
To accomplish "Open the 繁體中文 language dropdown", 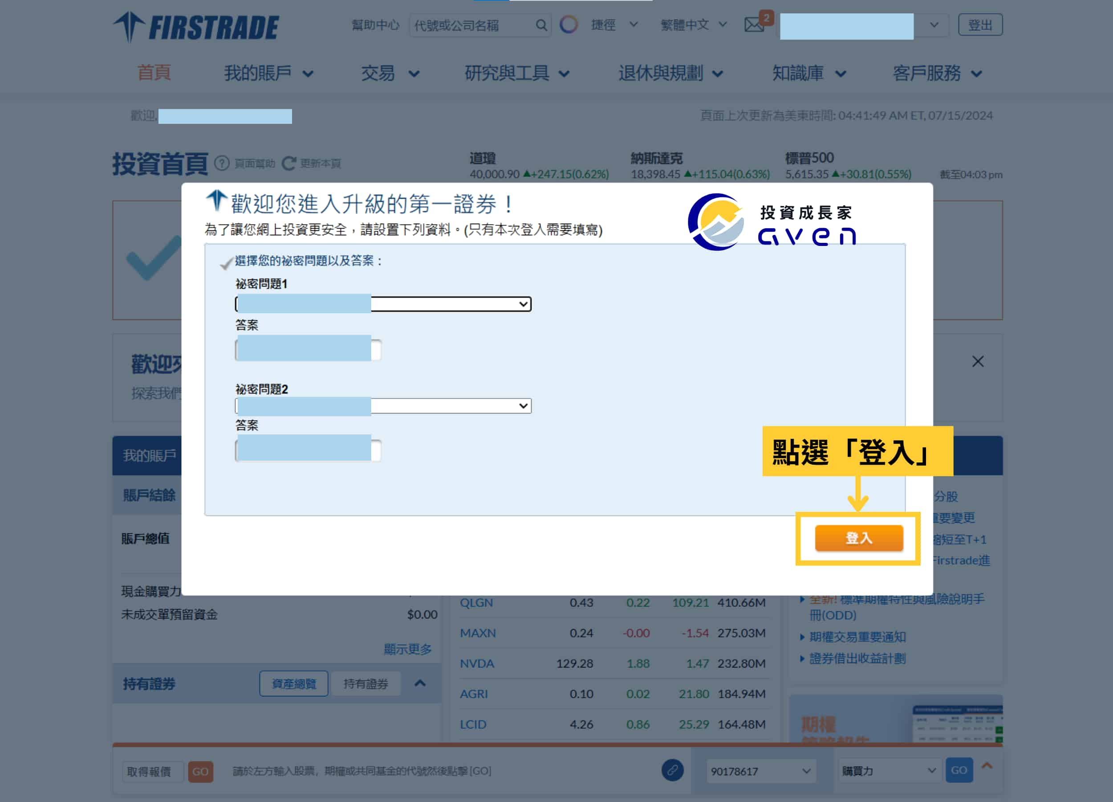I will point(694,25).
